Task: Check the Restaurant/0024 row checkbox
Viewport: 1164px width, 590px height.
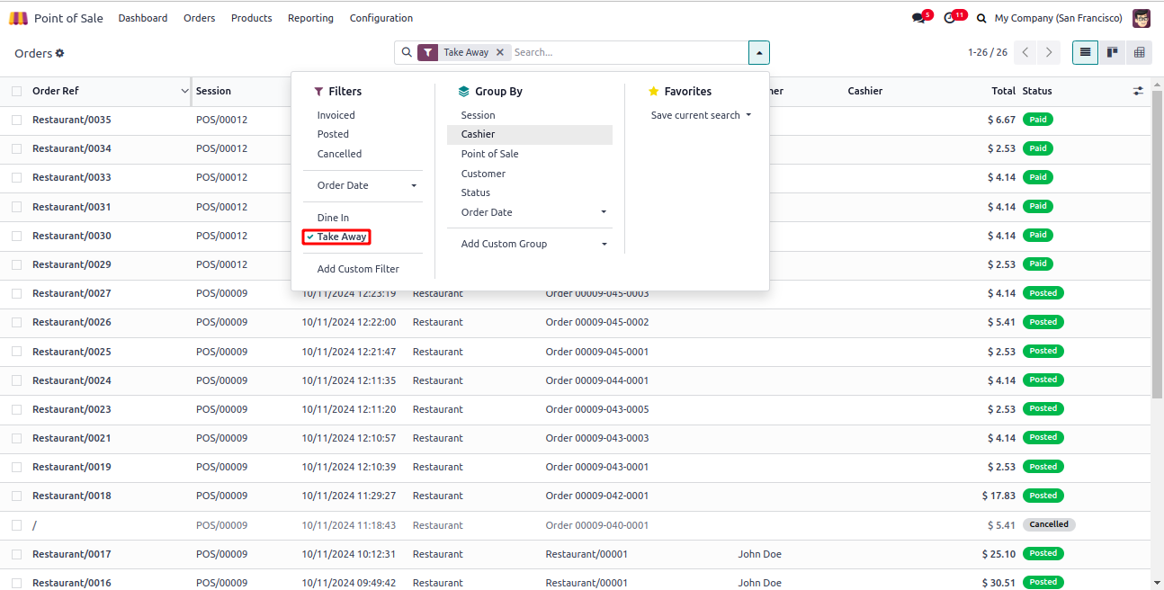Action: [x=17, y=380]
